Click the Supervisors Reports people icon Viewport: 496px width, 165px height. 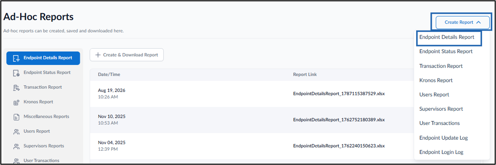(x=16, y=146)
